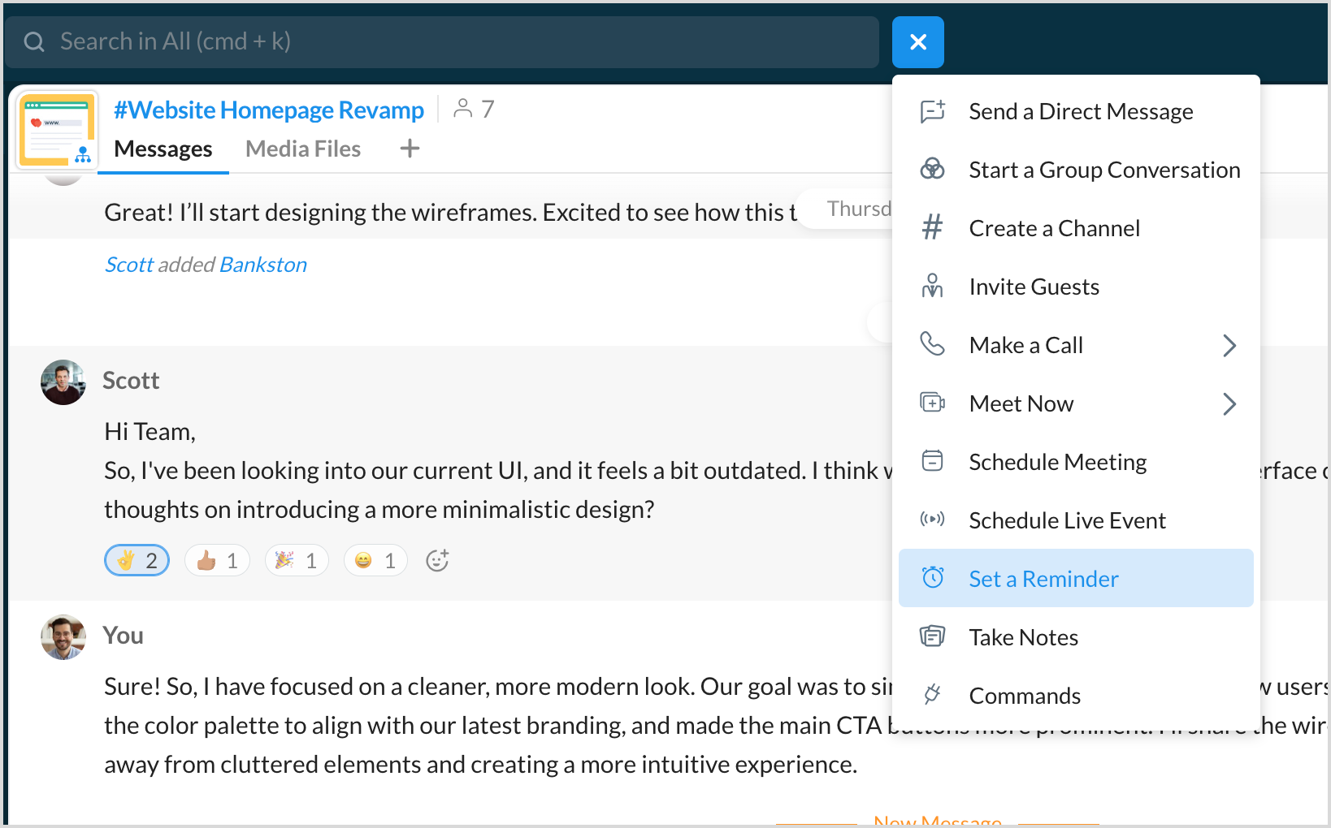Screen dimensions: 1331x828
Task: Toggle the party popper reaction
Action: (297, 560)
